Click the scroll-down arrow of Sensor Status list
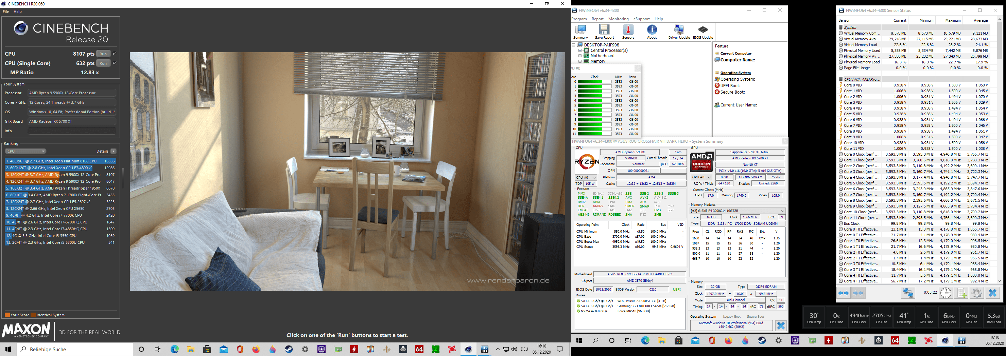 pos(999,281)
